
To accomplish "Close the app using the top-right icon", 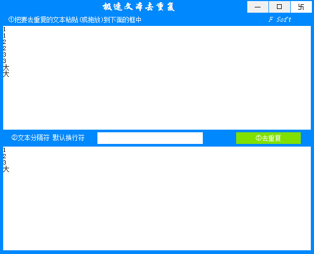I will click(301, 7).
